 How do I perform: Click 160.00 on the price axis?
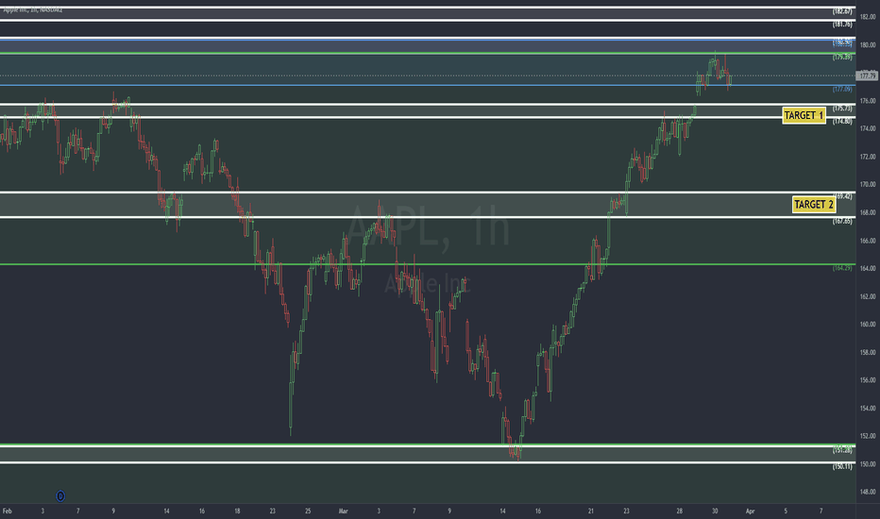[867, 325]
